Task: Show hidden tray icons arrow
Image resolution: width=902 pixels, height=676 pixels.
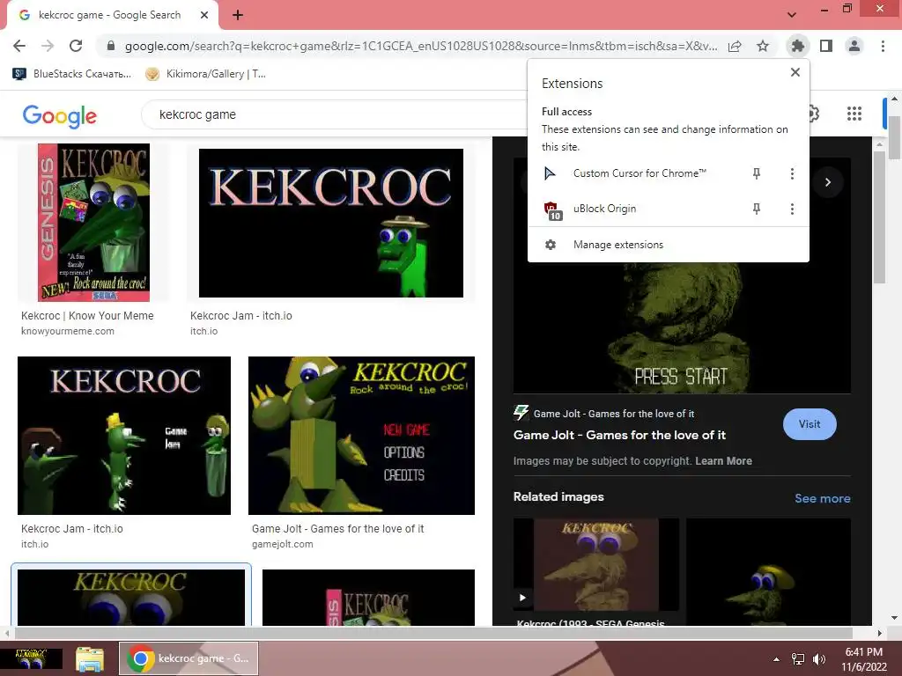Action: pyautogui.click(x=776, y=659)
